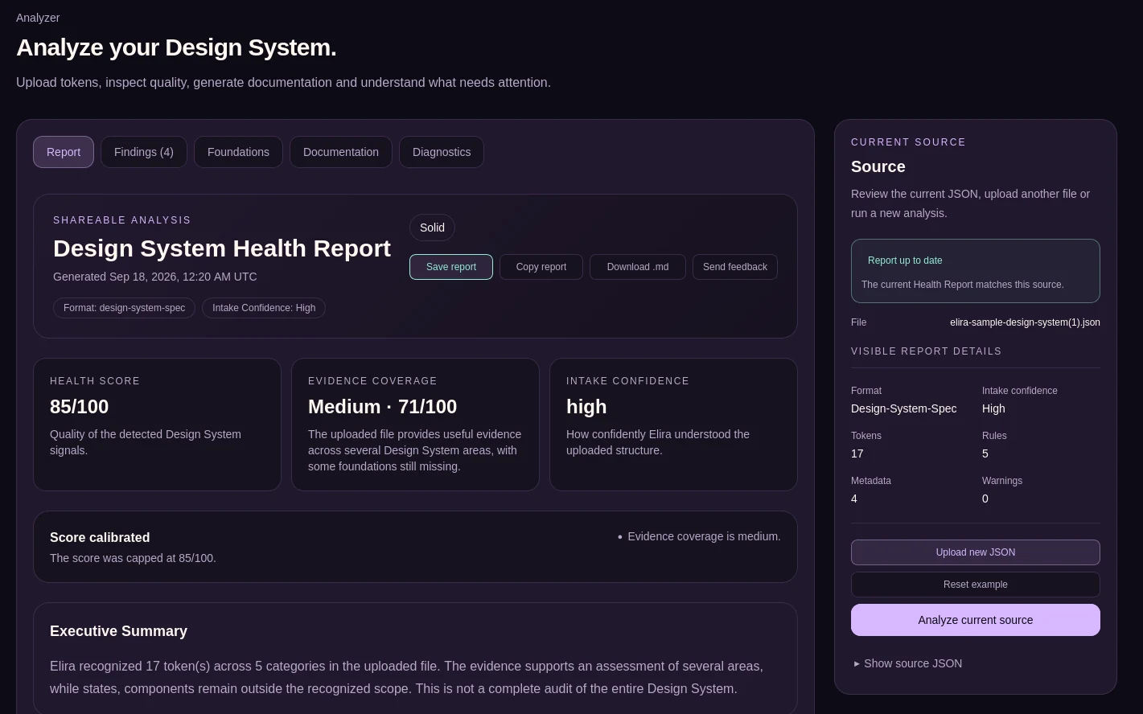Click Upload new JSON button
Viewport: 1143px width, 714px height.
pos(976,552)
